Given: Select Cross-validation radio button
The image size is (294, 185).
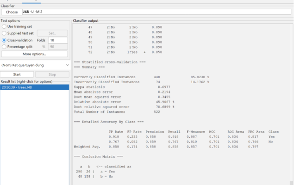Looking at the screenshot, I should click(x=4, y=40).
